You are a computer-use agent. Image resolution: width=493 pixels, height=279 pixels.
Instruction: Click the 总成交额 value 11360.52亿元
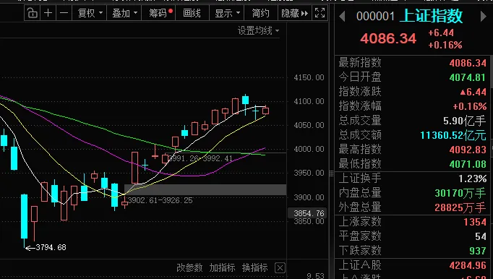click(453, 135)
